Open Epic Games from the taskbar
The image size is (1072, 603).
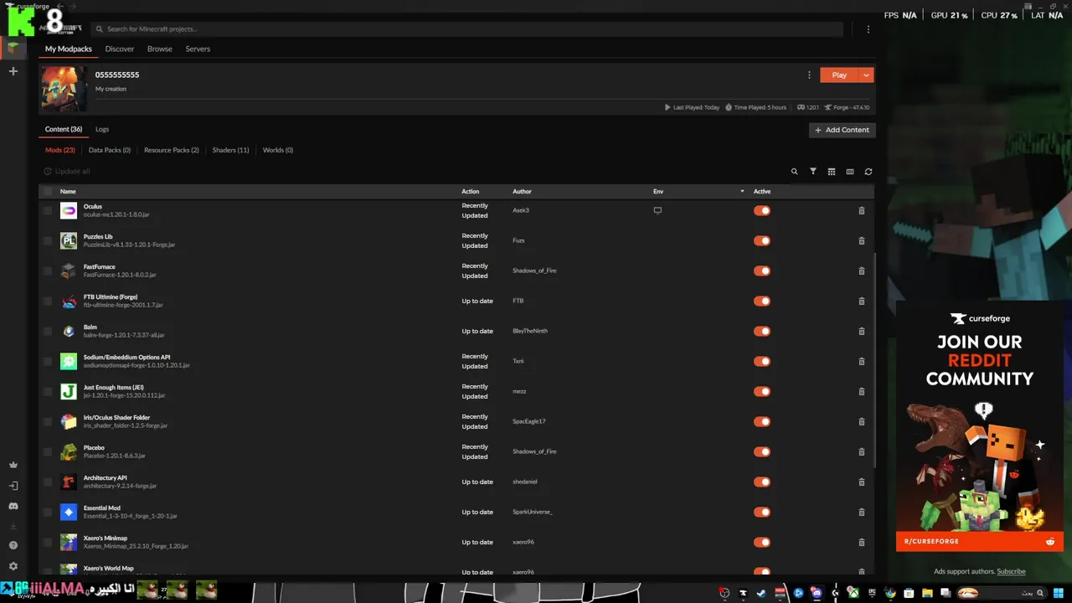872,593
